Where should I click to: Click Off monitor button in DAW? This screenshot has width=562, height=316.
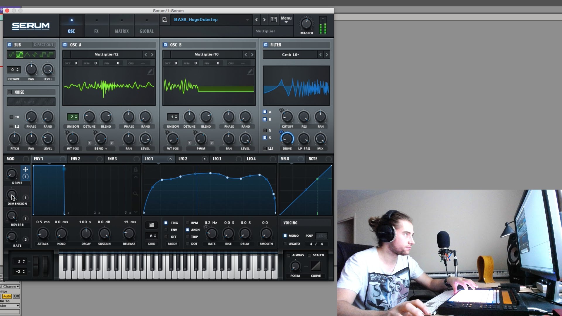pos(16,296)
